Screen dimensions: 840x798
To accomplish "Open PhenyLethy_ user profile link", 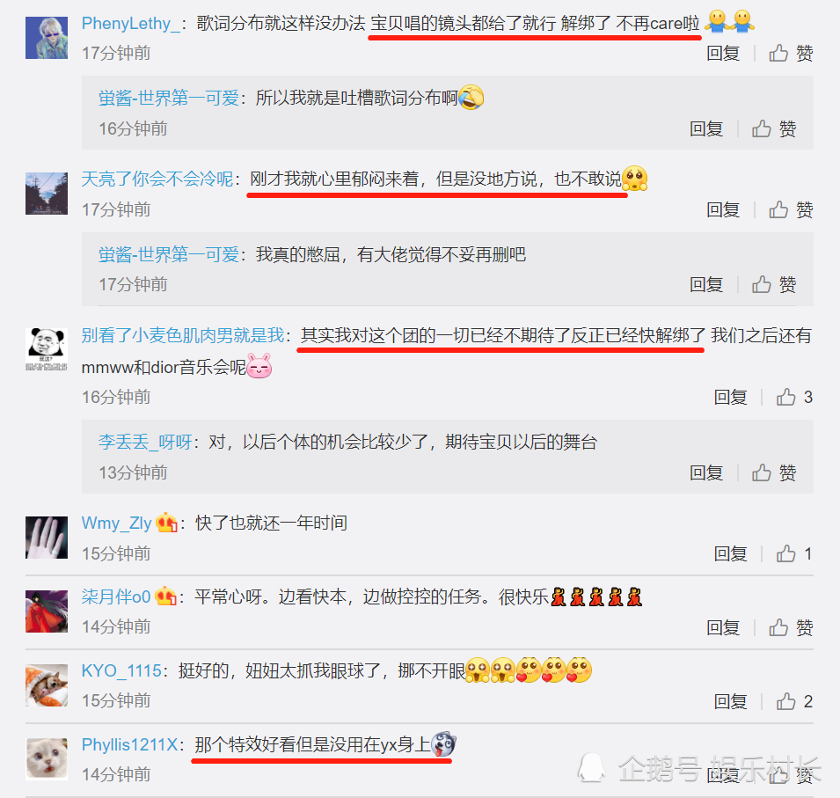I will pyautogui.click(x=131, y=24).
